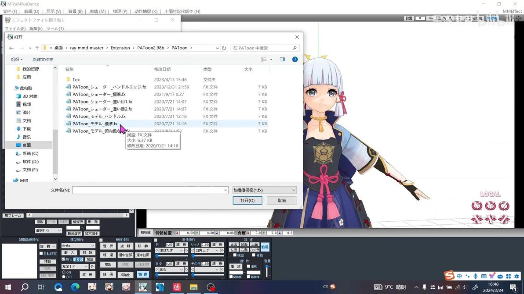Click the lip expression 口角上げ slider handle
This screenshot has height=294, width=524.
193,256
